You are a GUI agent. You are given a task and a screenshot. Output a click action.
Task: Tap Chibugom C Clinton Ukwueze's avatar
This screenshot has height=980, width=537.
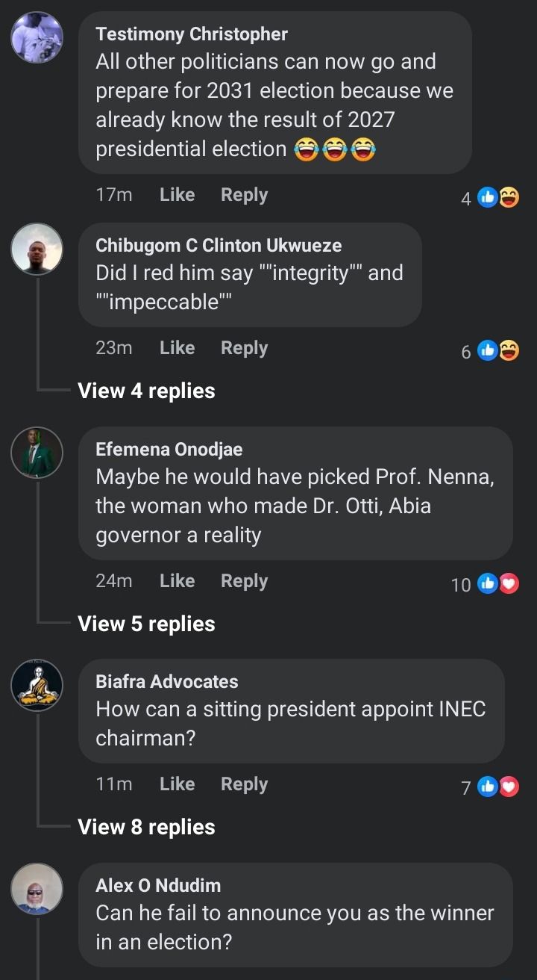(x=37, y=249)
